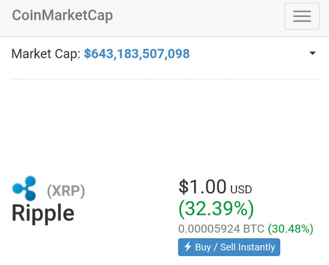
Task: Click the Ripple XRP logo icon
Action: (24, 189)
